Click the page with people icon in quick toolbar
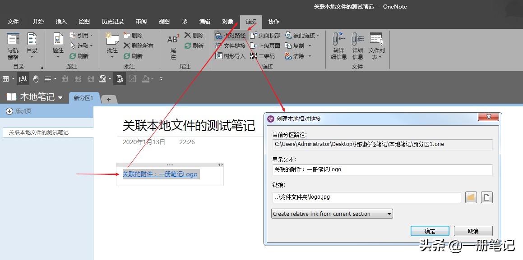 pos(120,79)
